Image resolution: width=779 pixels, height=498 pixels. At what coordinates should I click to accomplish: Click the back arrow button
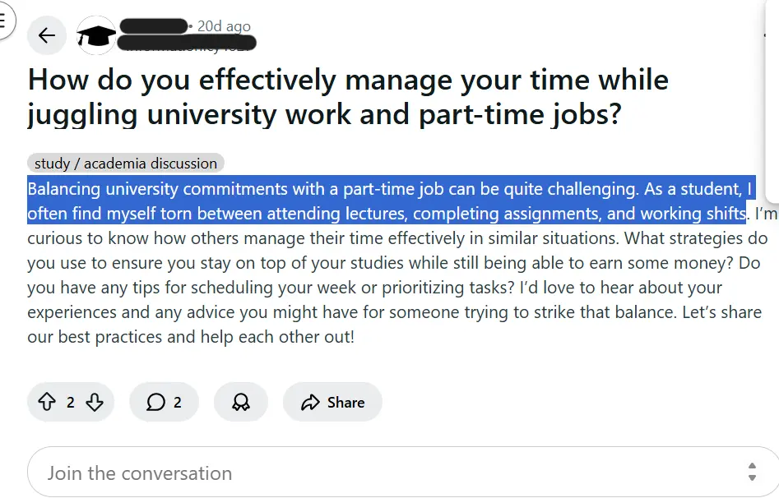(x=47, y=35)
